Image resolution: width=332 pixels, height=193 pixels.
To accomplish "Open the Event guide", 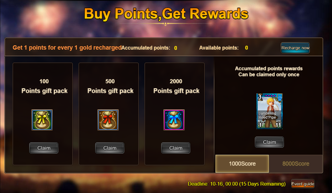I will tap(303, 184).
